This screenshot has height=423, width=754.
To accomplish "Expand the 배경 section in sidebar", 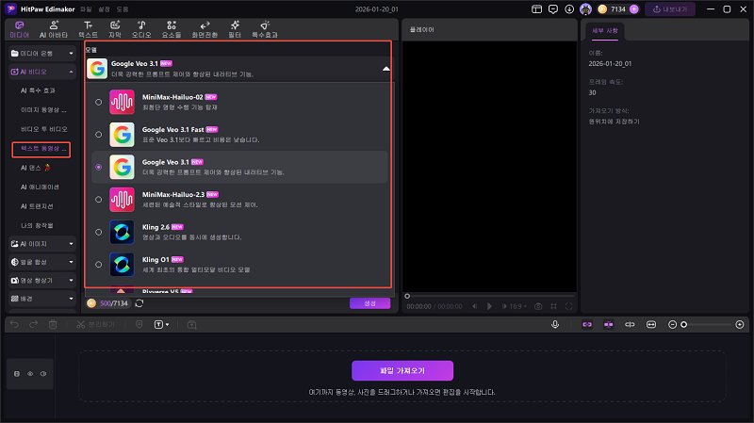I will 42,299.
